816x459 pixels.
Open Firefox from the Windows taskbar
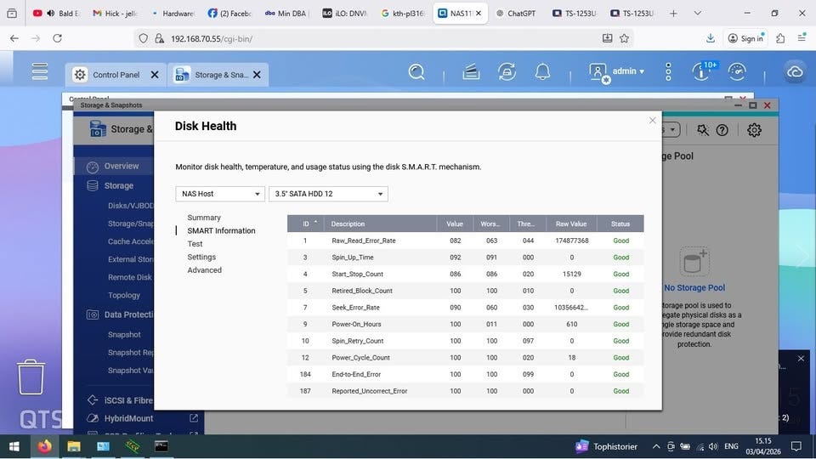44,445
